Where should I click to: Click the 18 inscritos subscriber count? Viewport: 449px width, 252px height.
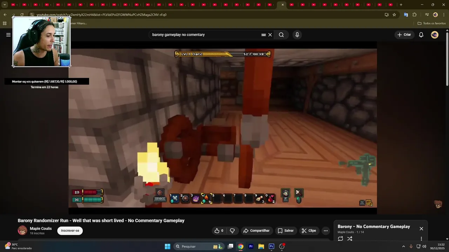click(x=37, y=233)
